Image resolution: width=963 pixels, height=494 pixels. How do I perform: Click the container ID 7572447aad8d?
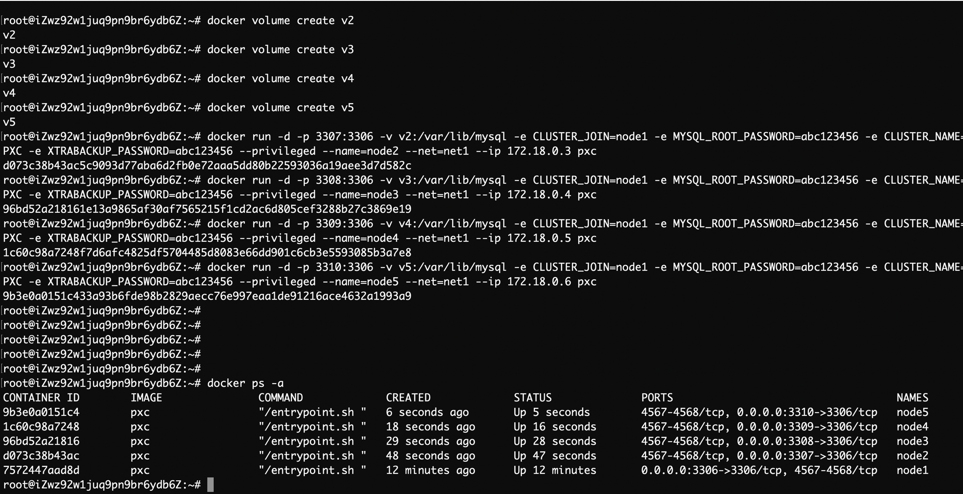pos(41,470)
